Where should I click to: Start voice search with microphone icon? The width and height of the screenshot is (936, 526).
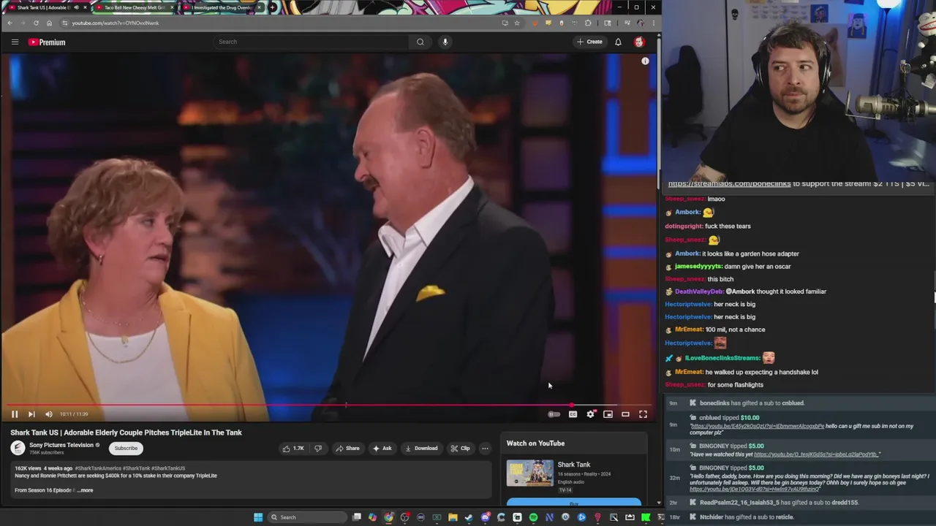tap(445, 42)
